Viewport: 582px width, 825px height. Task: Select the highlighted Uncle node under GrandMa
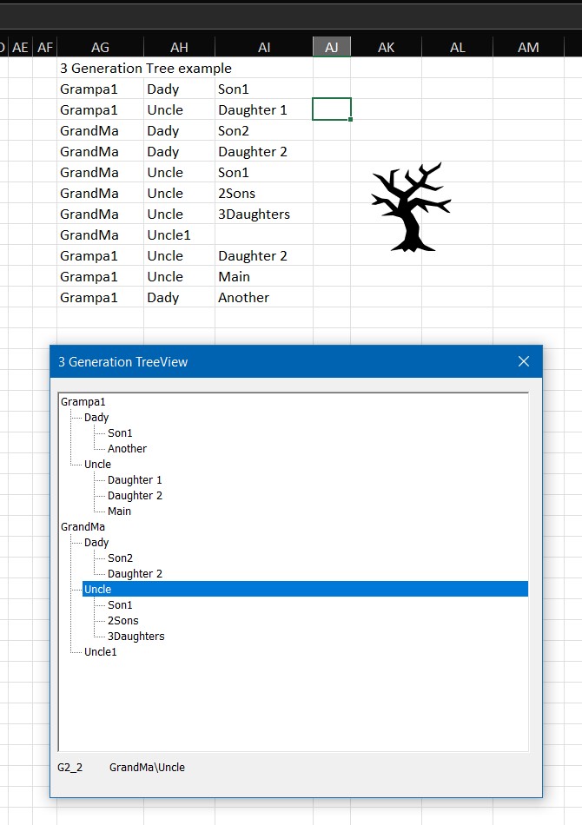[98, 590]
